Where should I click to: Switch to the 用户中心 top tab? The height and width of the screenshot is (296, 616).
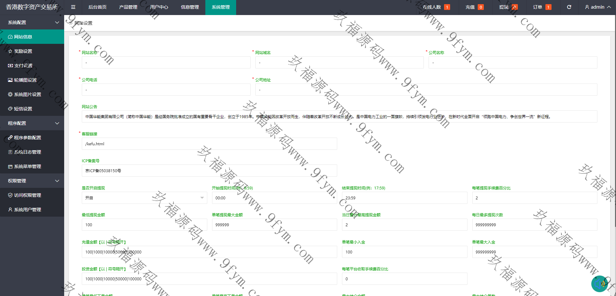click(159, 7)
